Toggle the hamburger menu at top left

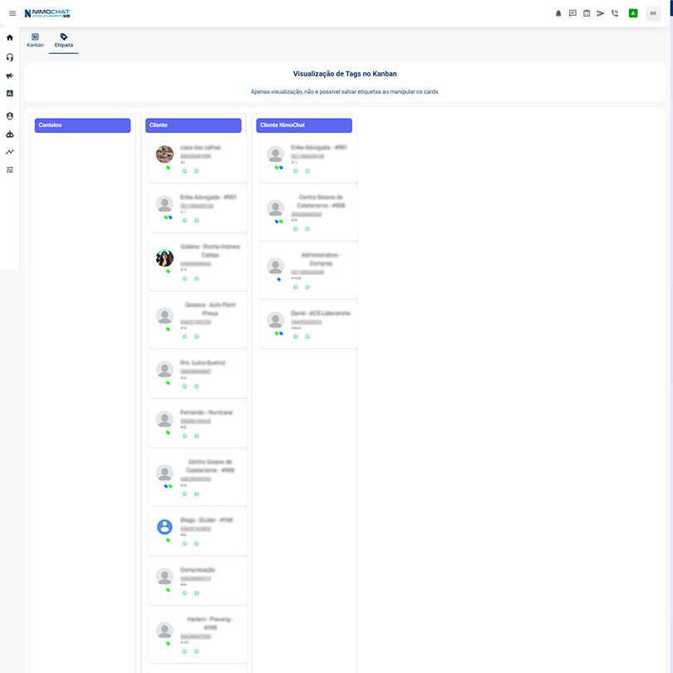tap(12, 12)
